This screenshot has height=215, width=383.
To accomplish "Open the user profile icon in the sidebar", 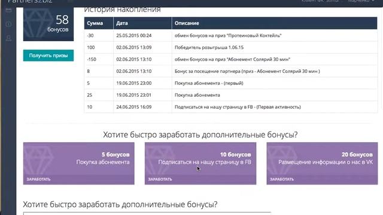I will click(x=8, y=38).
